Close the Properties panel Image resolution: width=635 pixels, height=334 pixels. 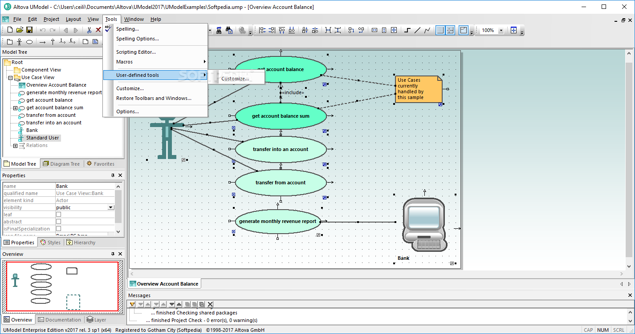point(120,175)
